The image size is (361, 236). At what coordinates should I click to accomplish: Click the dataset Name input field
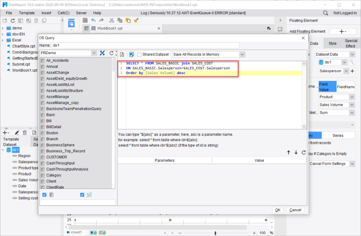tap(145, 45)
